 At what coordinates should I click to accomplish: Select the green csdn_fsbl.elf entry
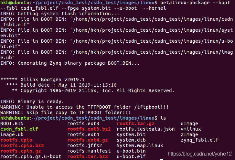(x=19, y=129)
